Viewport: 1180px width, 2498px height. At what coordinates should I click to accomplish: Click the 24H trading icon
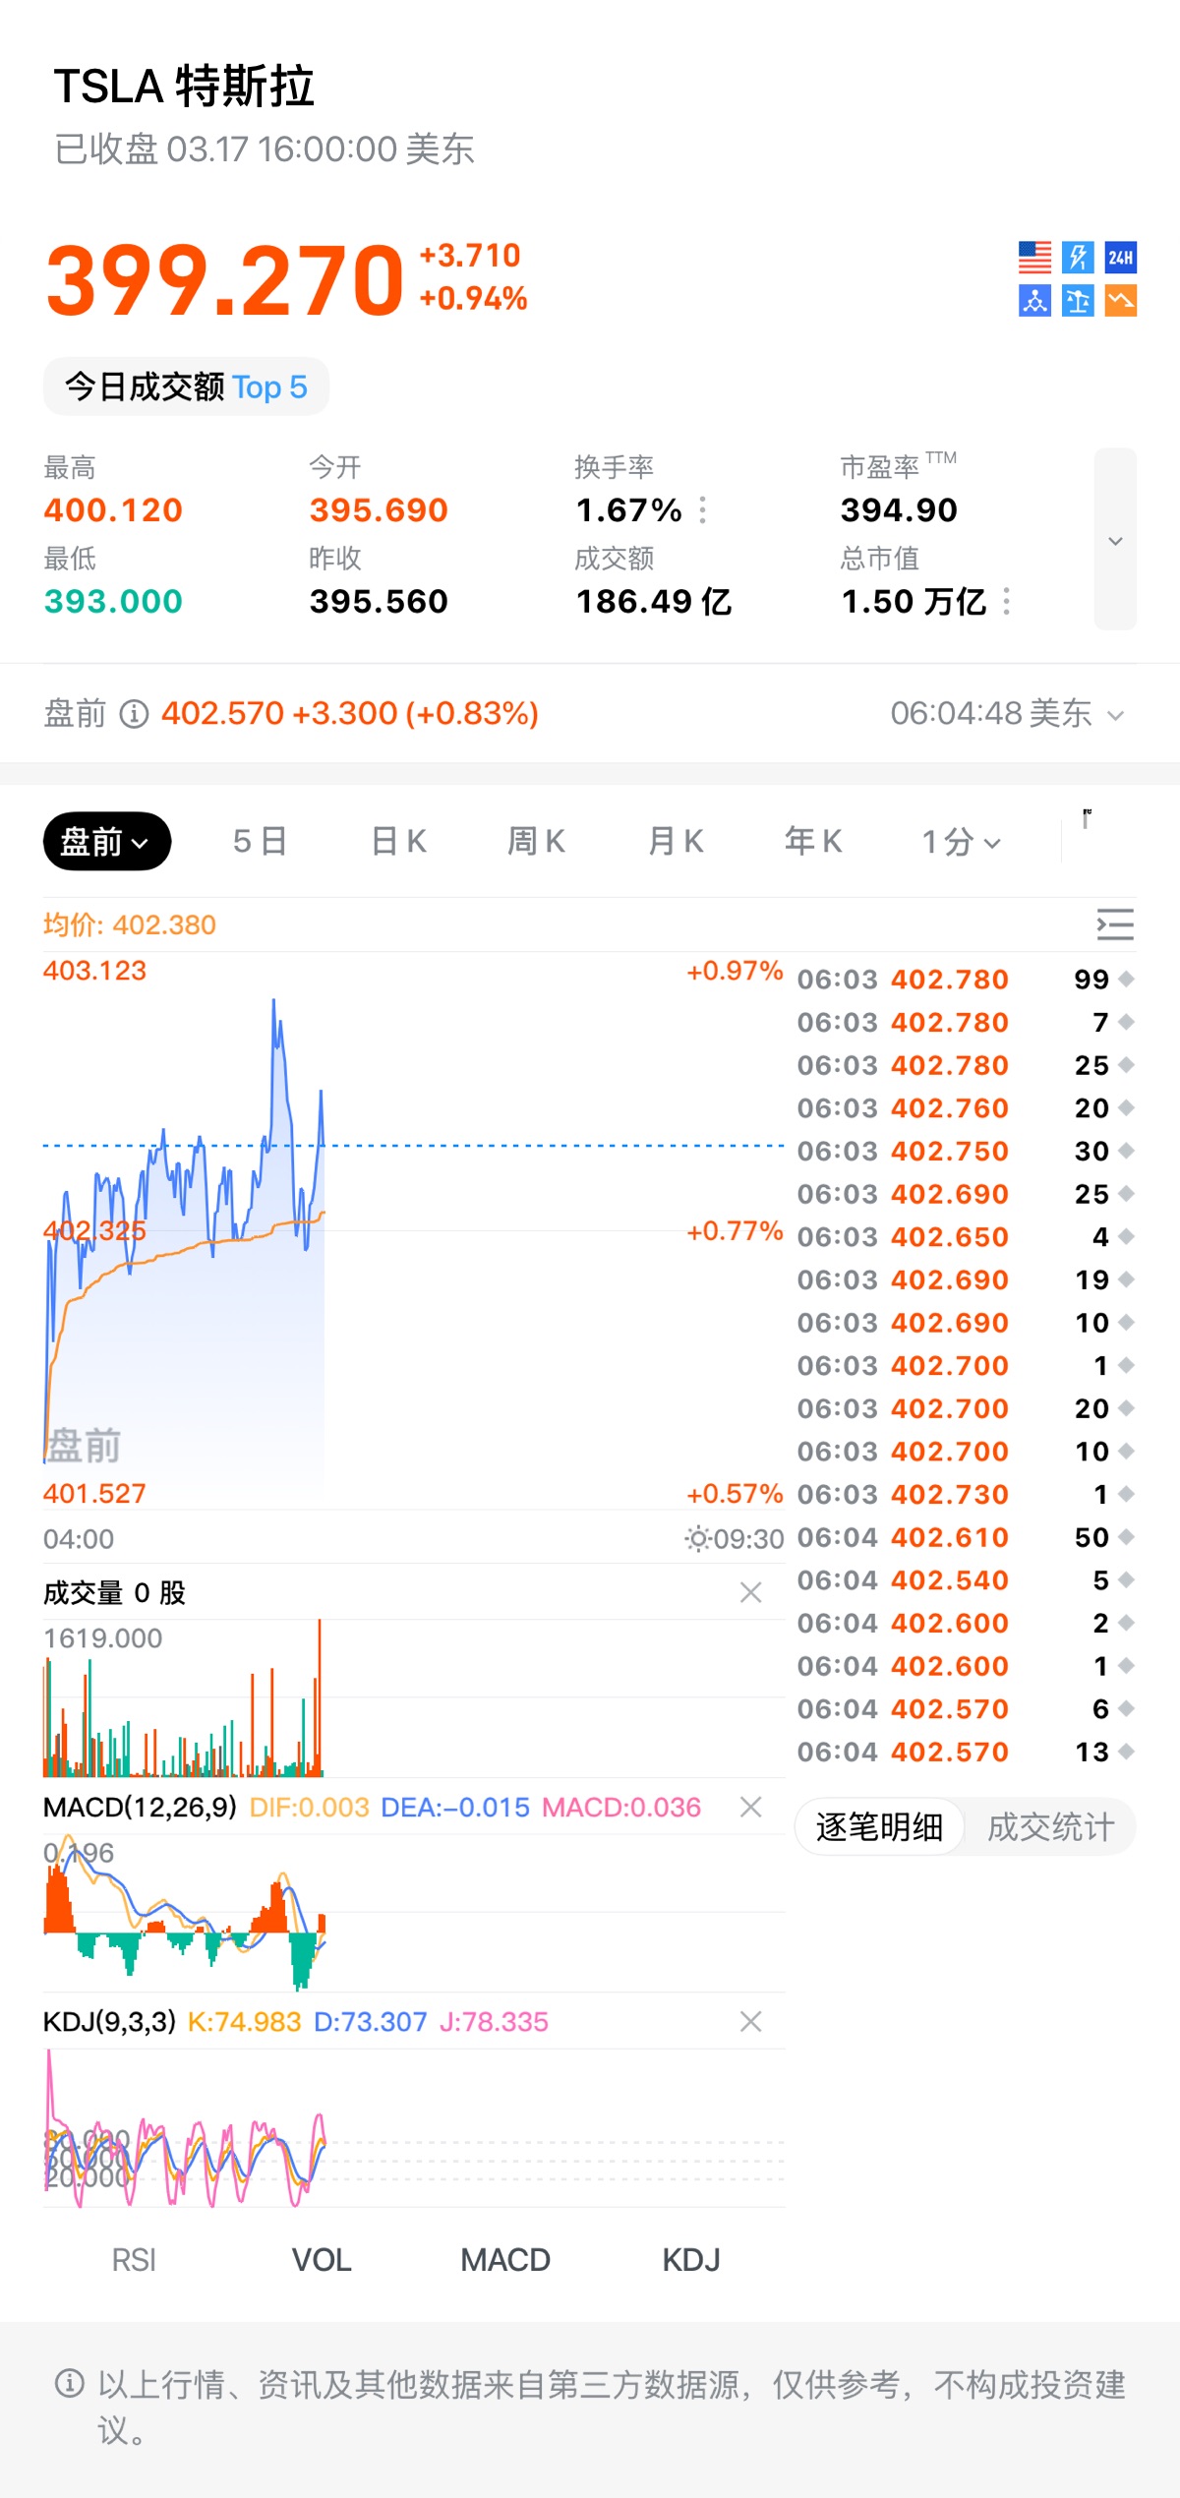pyautogui.click(x=1121, y=258)
